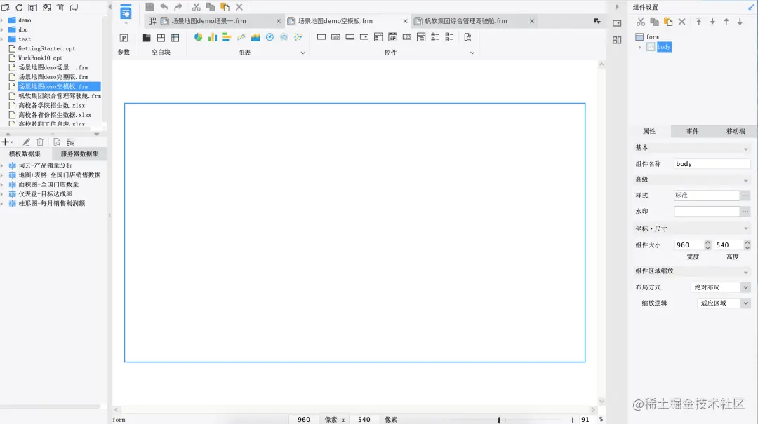Screen dimensions: 758x424
Task: Open the 缩放逻辑 适应区域 dropdown
Action: tap(746, 303)
